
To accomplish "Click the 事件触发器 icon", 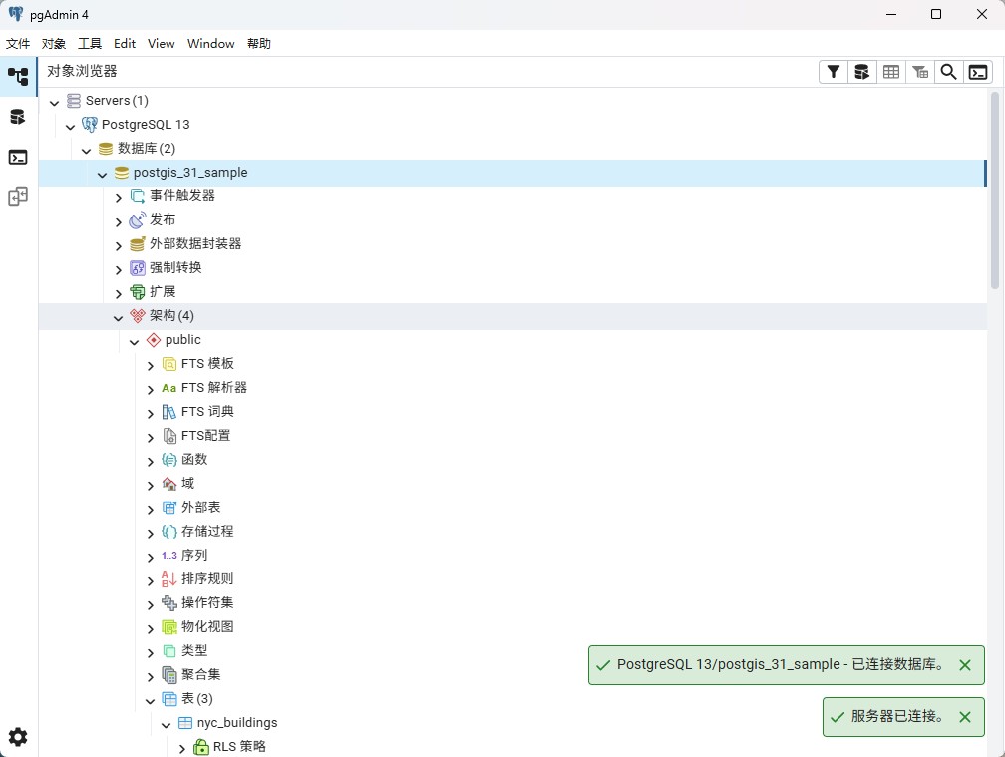I will tap(138, 196).
